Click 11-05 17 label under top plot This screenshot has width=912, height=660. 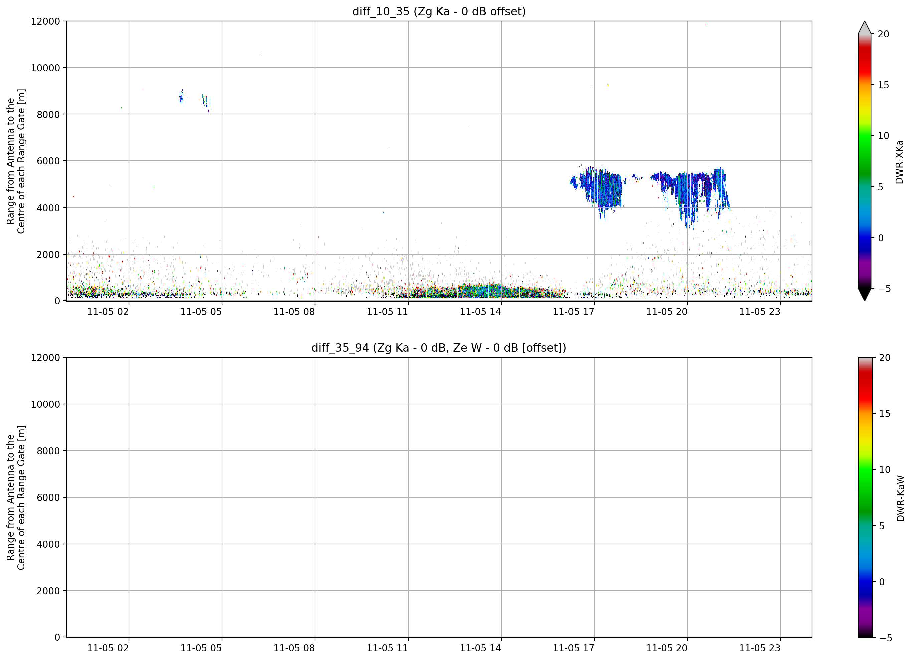pyautogui.click(x=574, y=312)
